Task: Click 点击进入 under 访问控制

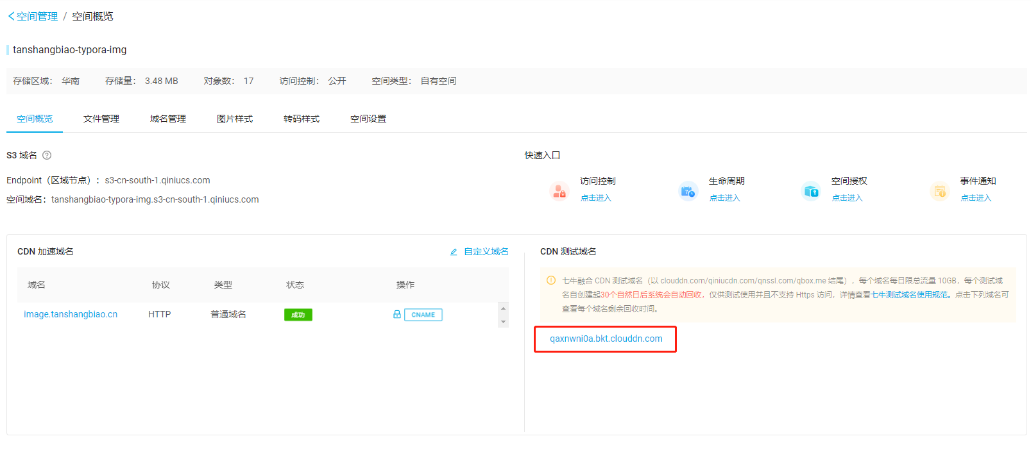Action: coord(596,198)
